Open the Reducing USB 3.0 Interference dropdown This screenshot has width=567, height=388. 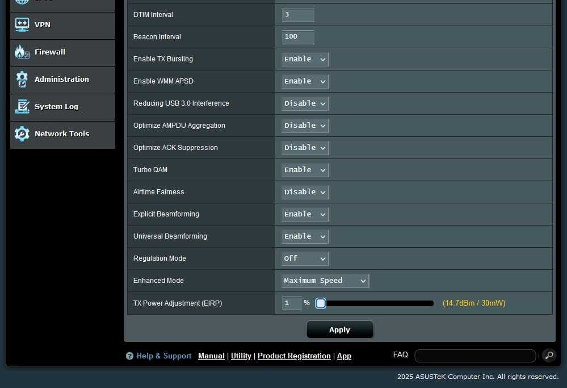(x=305, y=103)
